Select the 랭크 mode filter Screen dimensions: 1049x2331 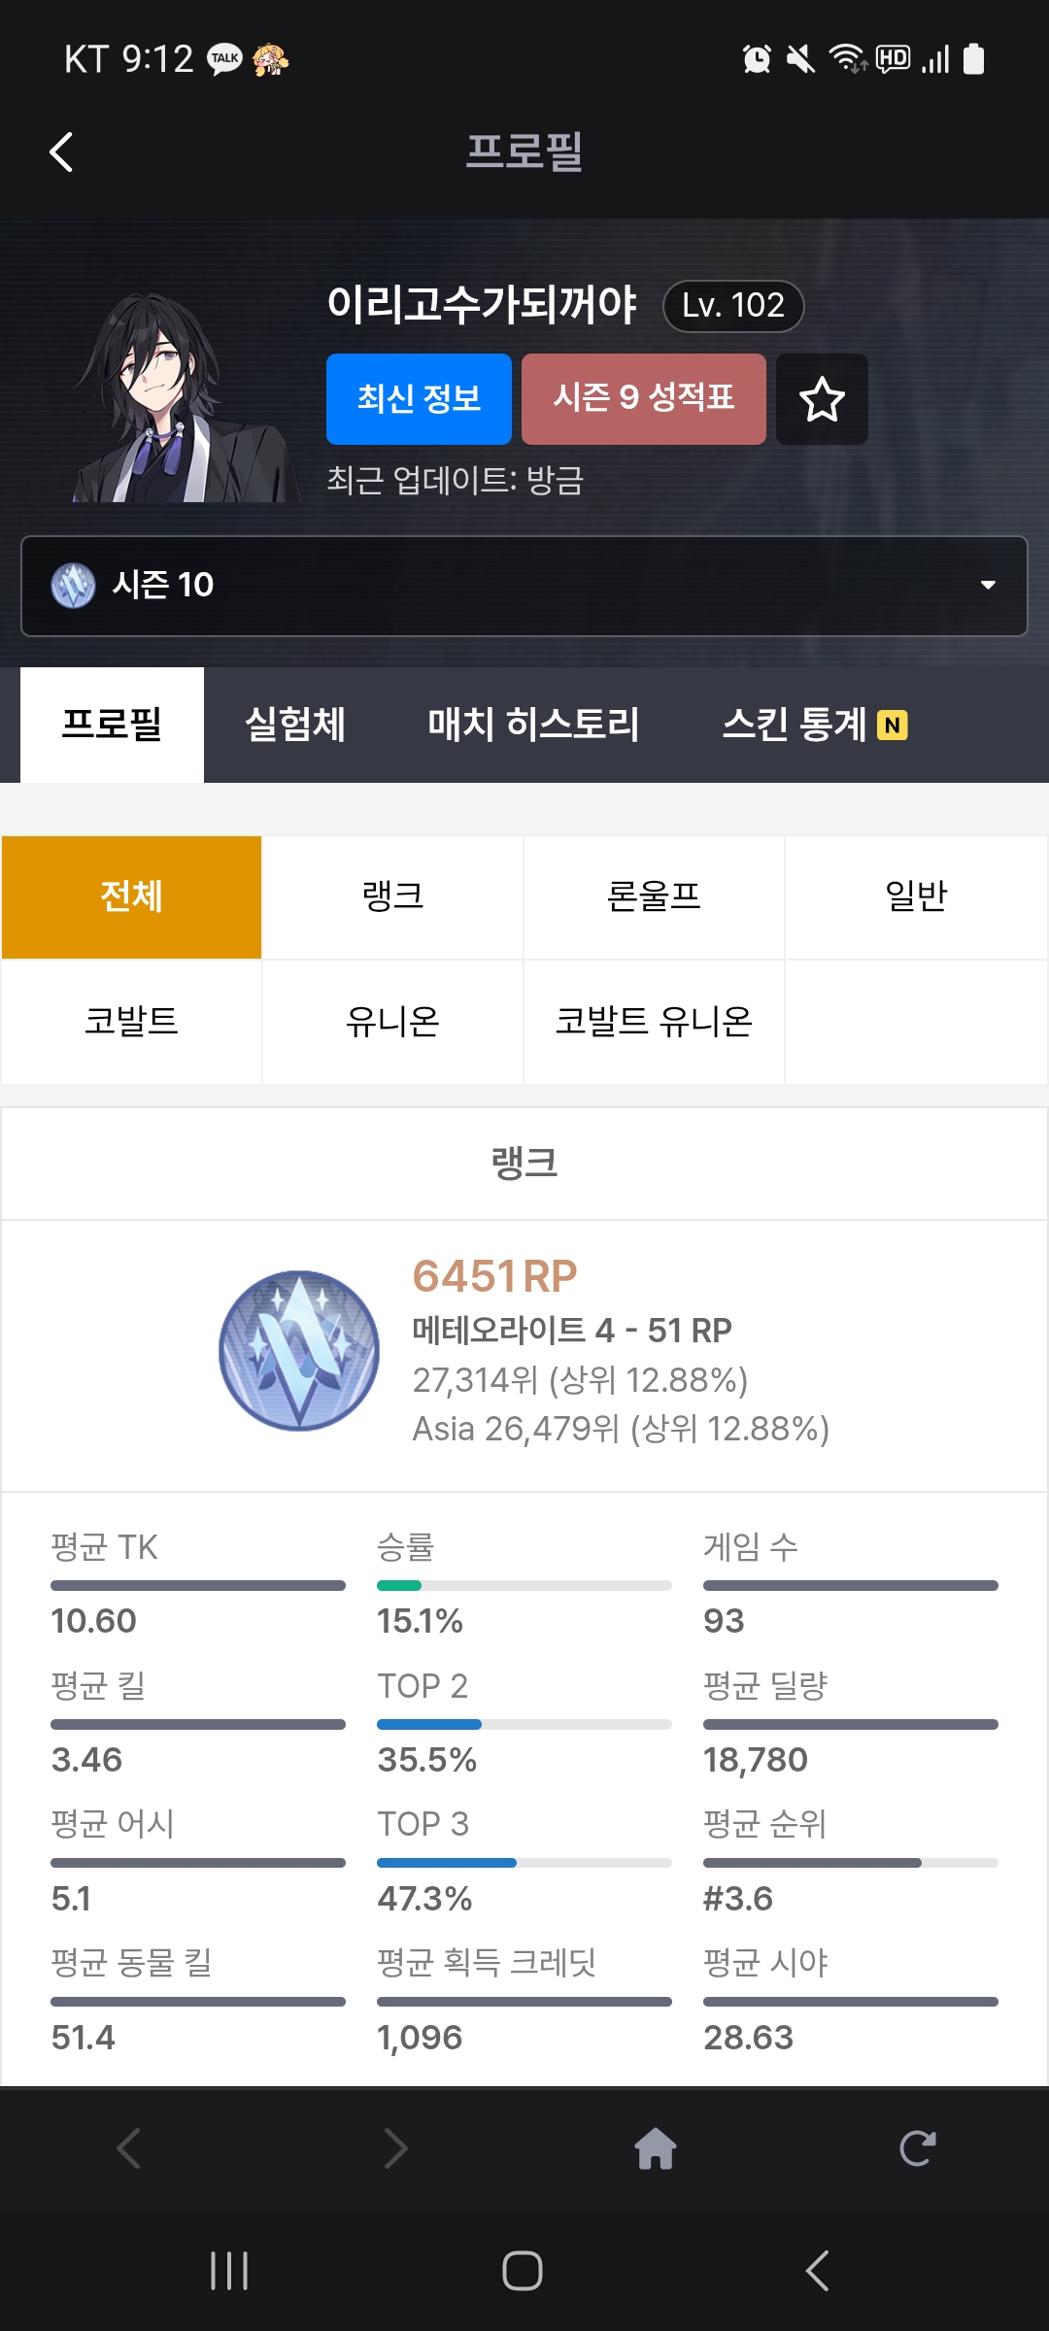coord(392,896)
